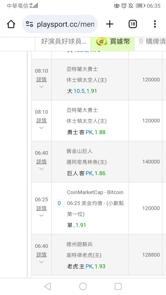
Task: Expand the 06:40 德州遊騎兵 row chevron
Action: (x=41, y=262)
